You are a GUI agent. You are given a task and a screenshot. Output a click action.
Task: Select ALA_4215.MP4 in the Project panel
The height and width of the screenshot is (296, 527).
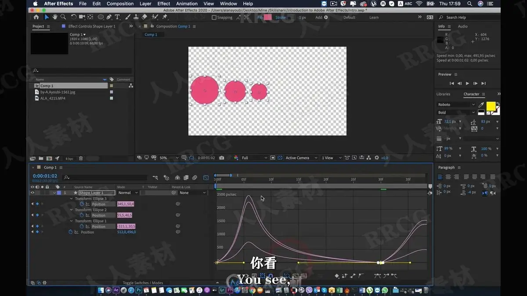53,98
